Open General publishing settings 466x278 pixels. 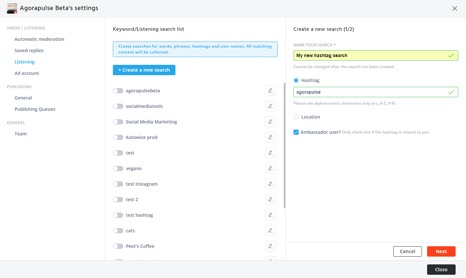point(23,98)
